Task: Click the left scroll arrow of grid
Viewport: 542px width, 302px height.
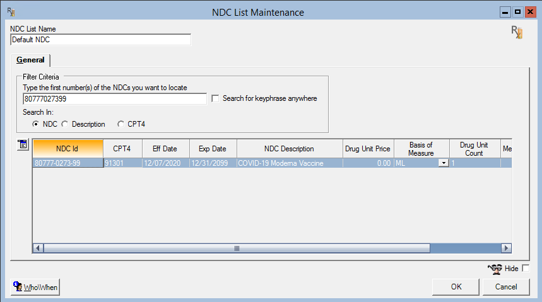Action: pos(38,248)
